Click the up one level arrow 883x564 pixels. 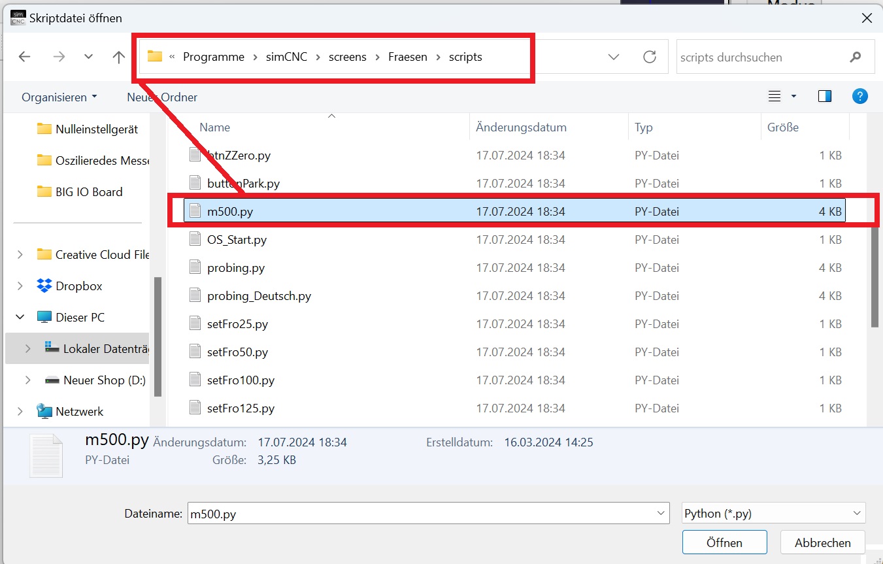coord(118,57)
